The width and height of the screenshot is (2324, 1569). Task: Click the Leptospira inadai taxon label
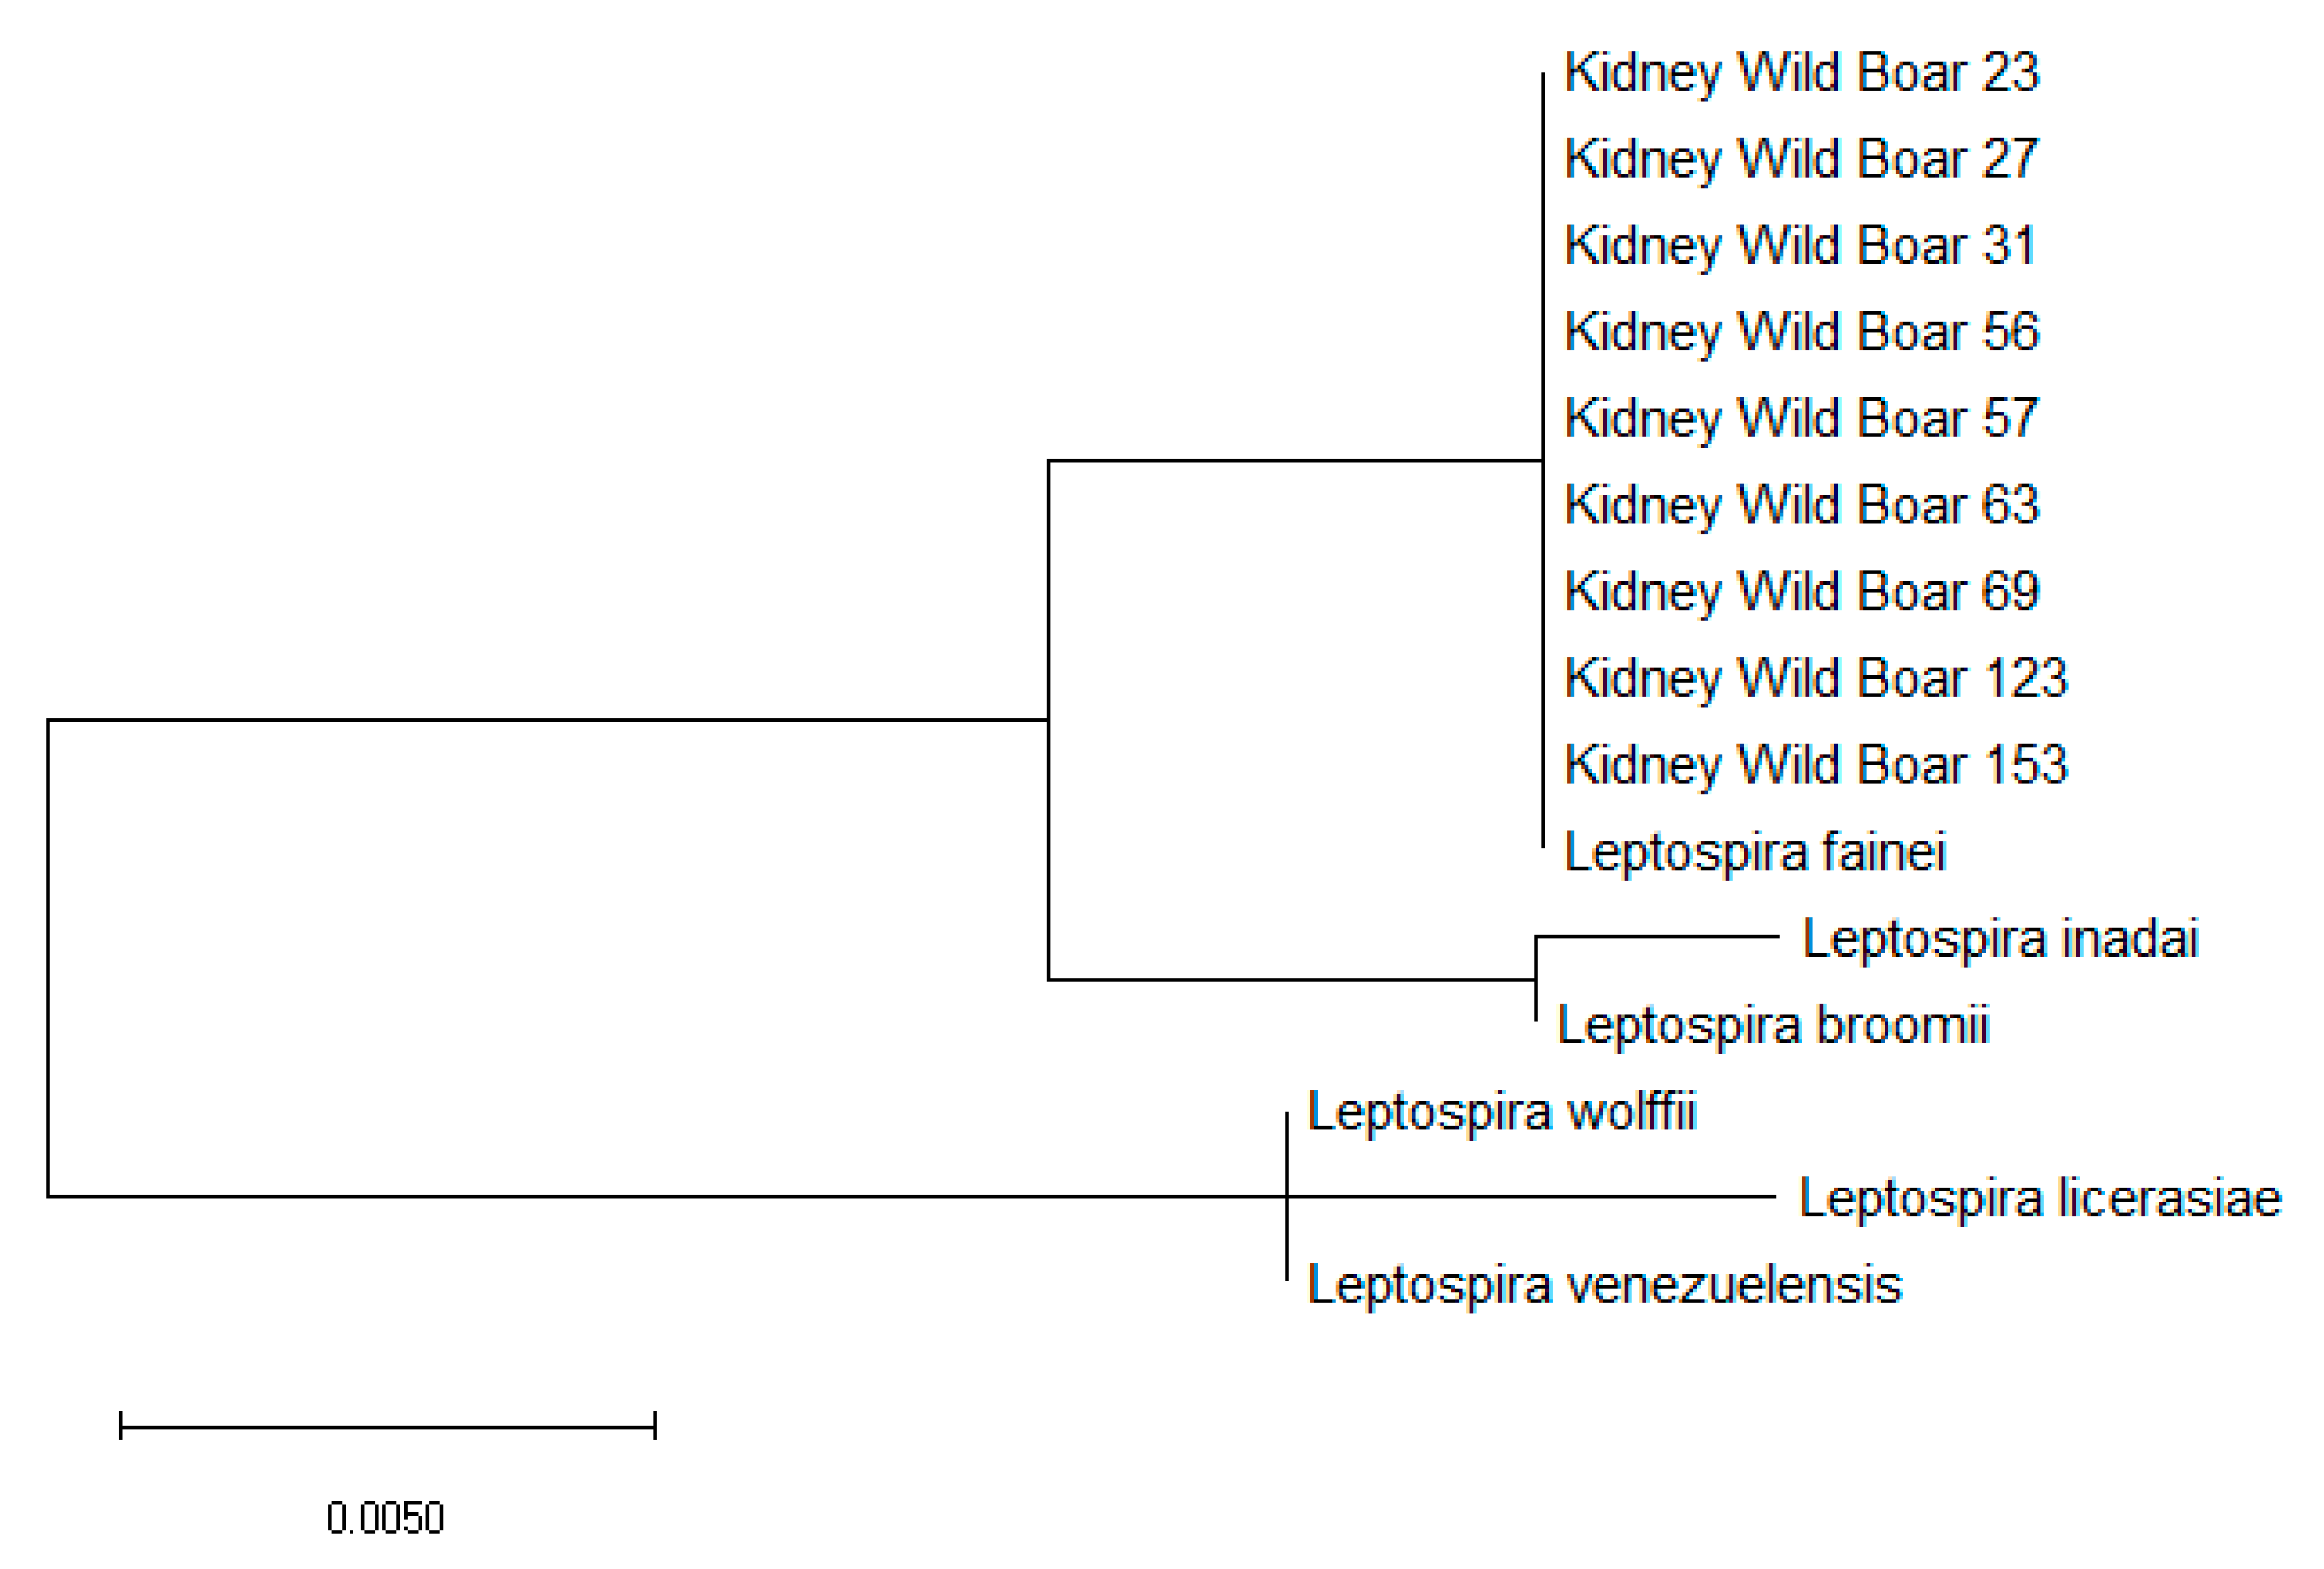point(1999,938)
